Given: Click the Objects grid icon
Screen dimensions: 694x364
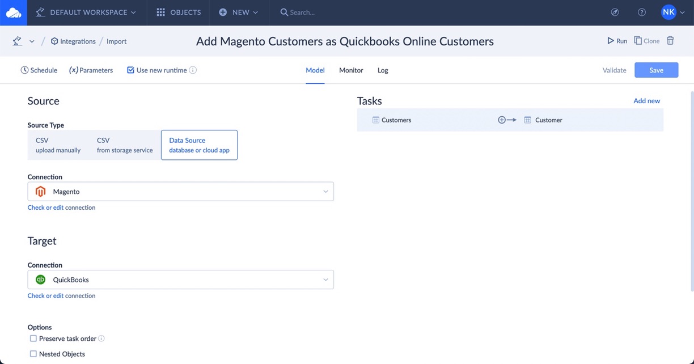Looking at the screenshot, I should click(x=160, y=12).
